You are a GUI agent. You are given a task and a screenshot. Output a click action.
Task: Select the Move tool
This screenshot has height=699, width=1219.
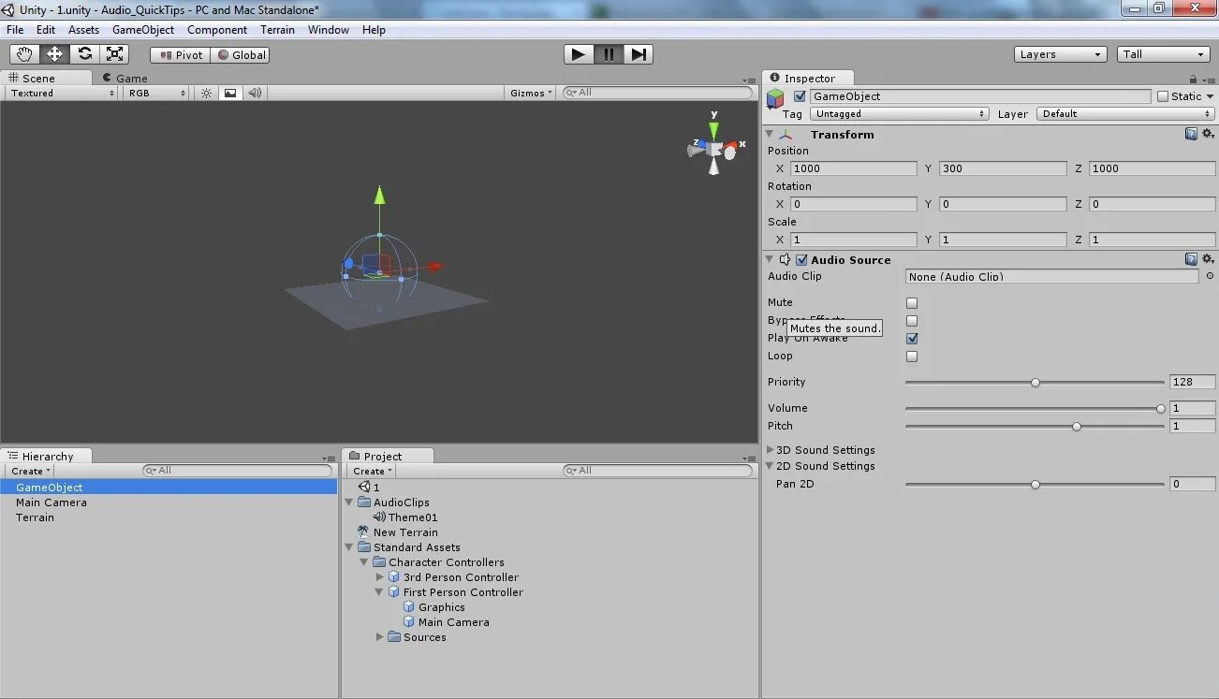(54, 54)
